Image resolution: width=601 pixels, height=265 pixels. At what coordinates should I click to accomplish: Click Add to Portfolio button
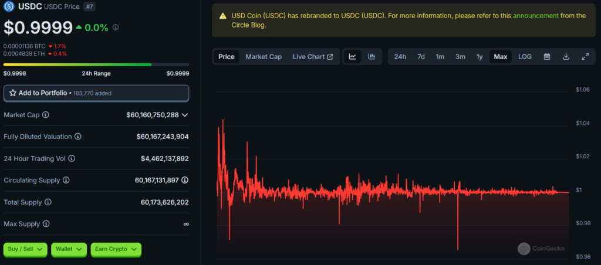pos(96,93)
